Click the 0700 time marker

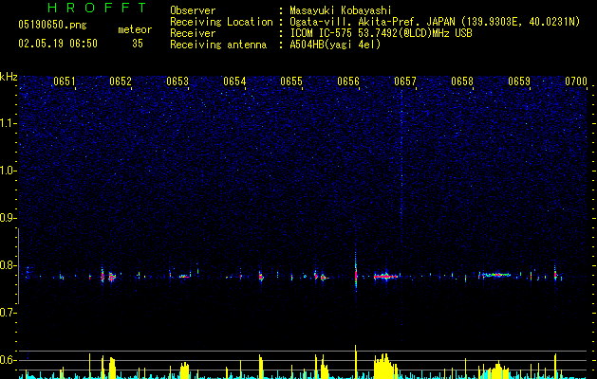point(576,81)
